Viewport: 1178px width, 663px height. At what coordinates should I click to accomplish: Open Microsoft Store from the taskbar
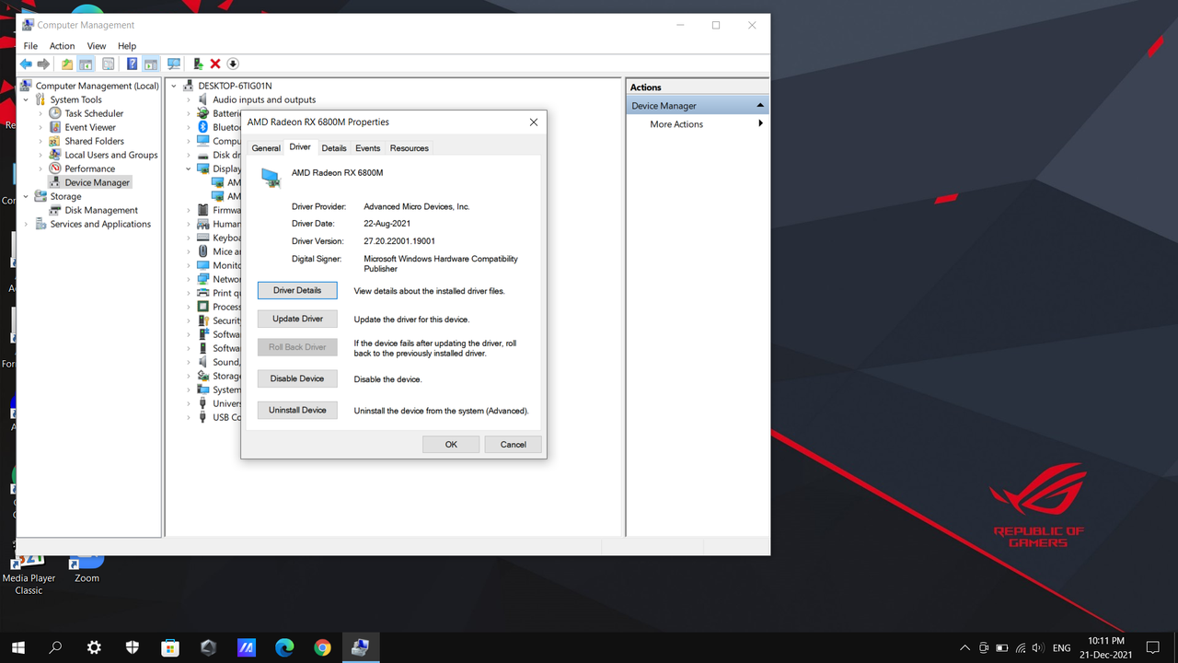(170, 647)
